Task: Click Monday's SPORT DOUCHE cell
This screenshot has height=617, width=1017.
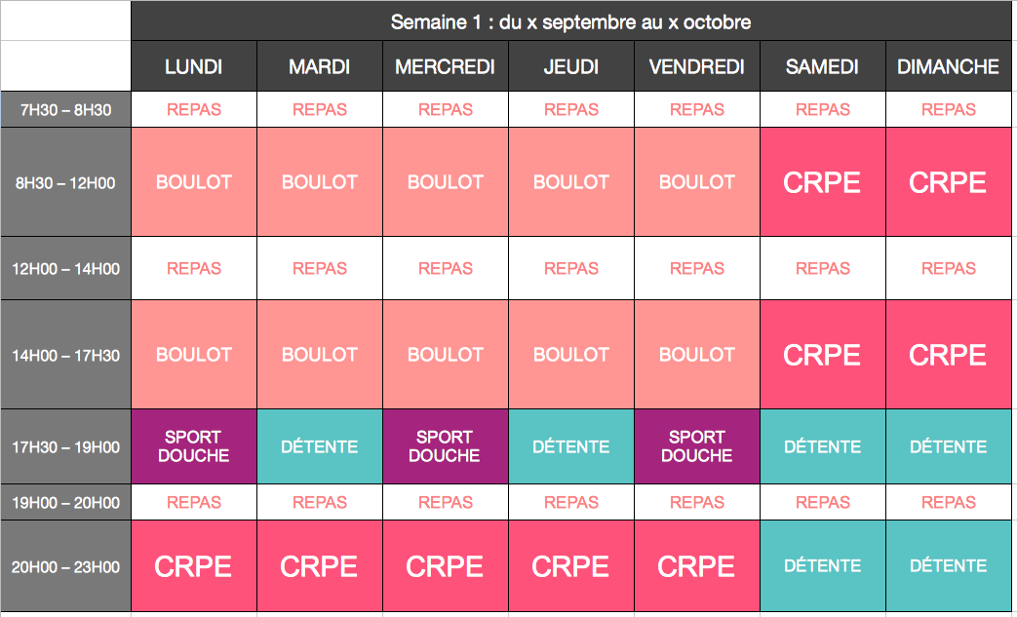Action: click(194, 446)
